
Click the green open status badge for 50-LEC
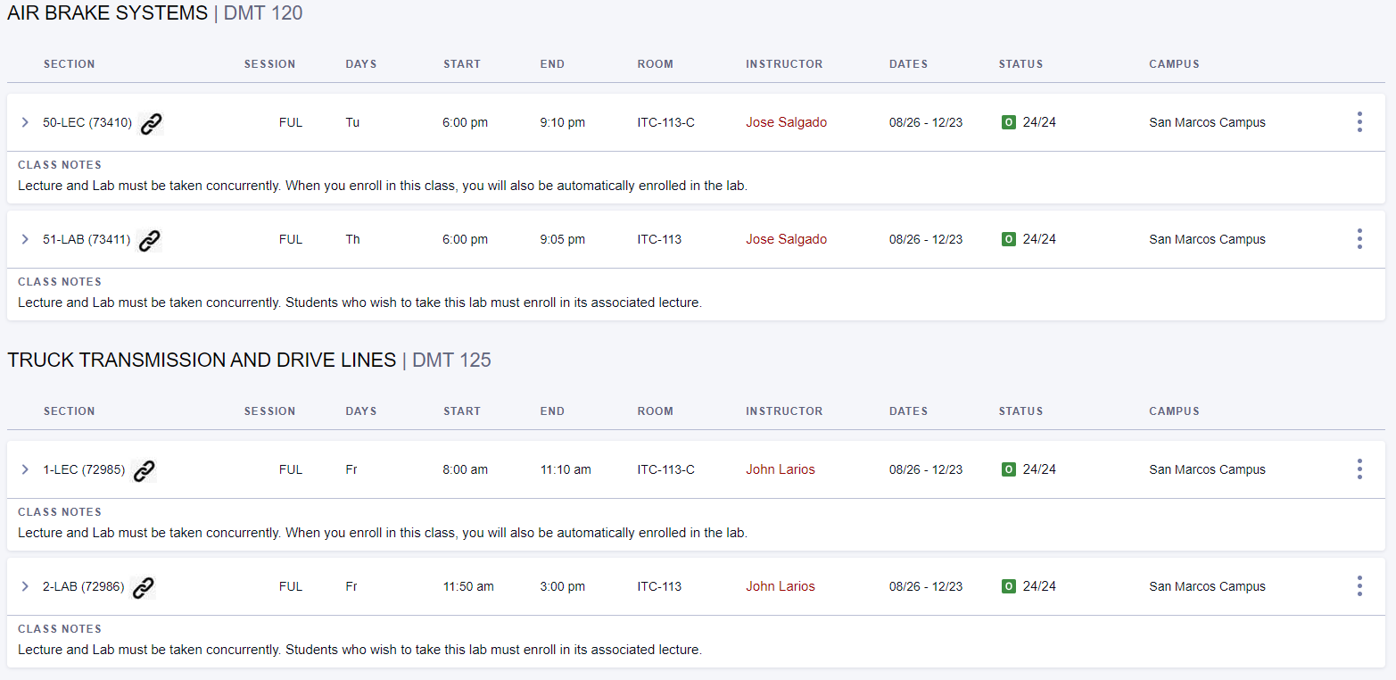point(1009,122)
